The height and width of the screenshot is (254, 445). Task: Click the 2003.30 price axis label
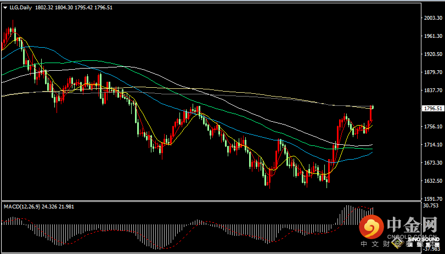tap(433, 18)
